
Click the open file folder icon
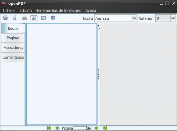5,18
